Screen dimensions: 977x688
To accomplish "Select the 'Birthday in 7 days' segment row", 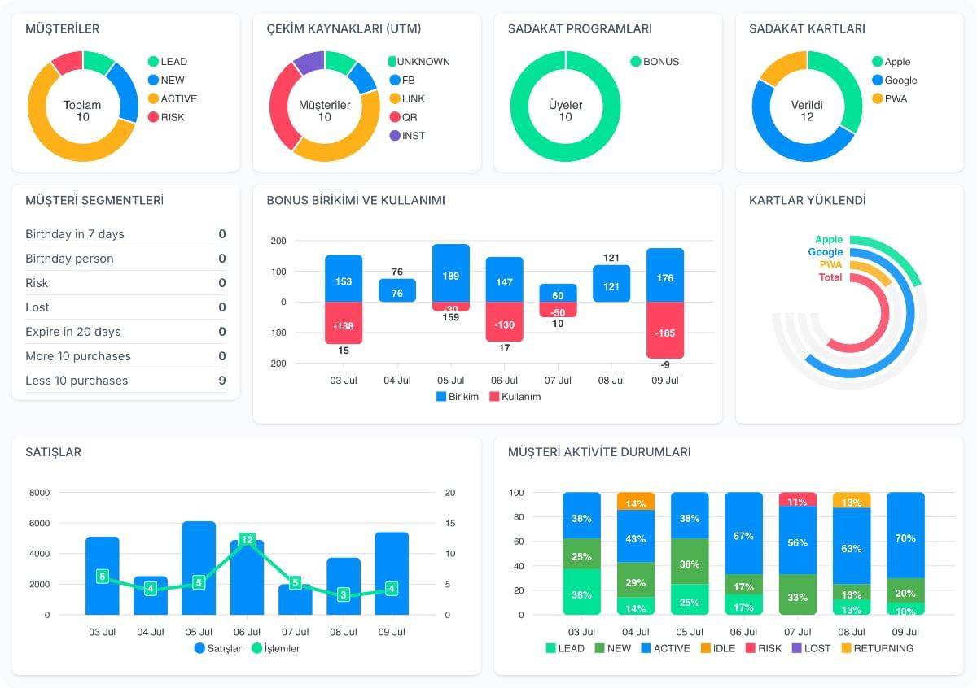I will [x=125, y=234].
